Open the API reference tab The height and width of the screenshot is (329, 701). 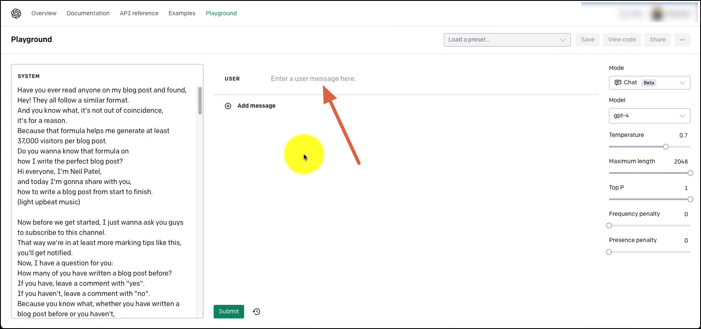pyautogui.click(x=139, y=14)
